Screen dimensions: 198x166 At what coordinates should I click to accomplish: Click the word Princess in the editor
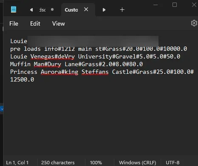click(24, 72)
